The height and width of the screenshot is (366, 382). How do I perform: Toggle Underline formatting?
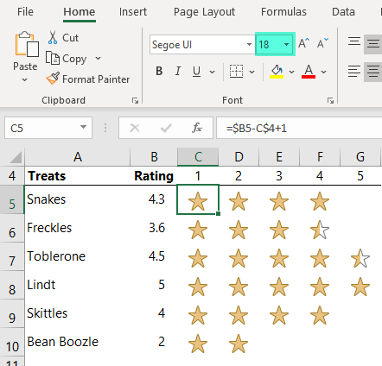pos(196,71)
